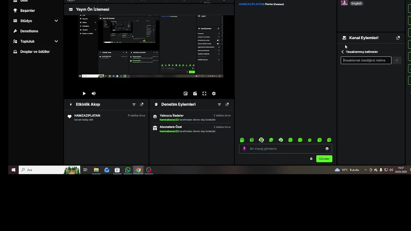Pop out the Etkinlik Akışı panel

142,104
